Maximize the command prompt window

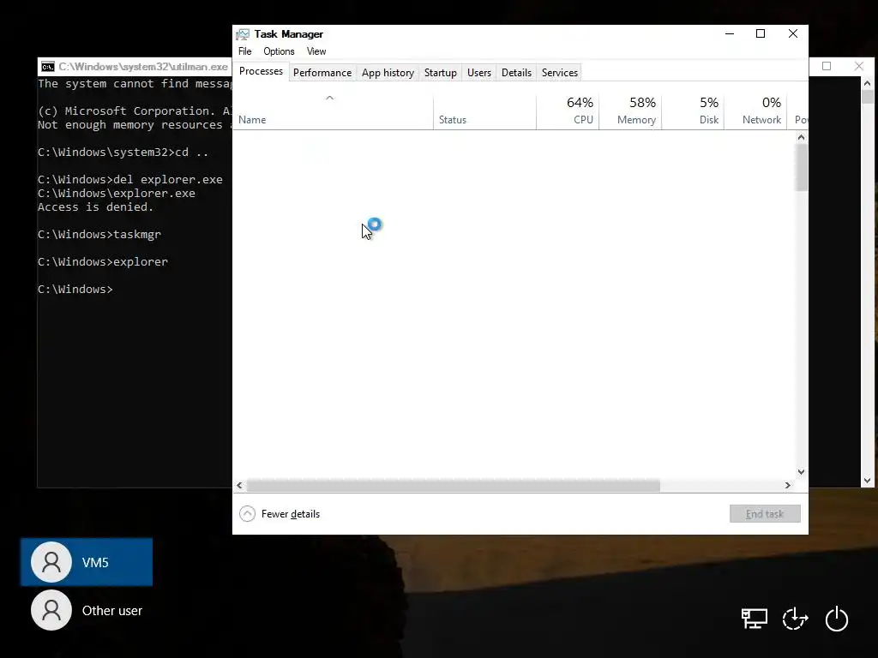point(827,66)
